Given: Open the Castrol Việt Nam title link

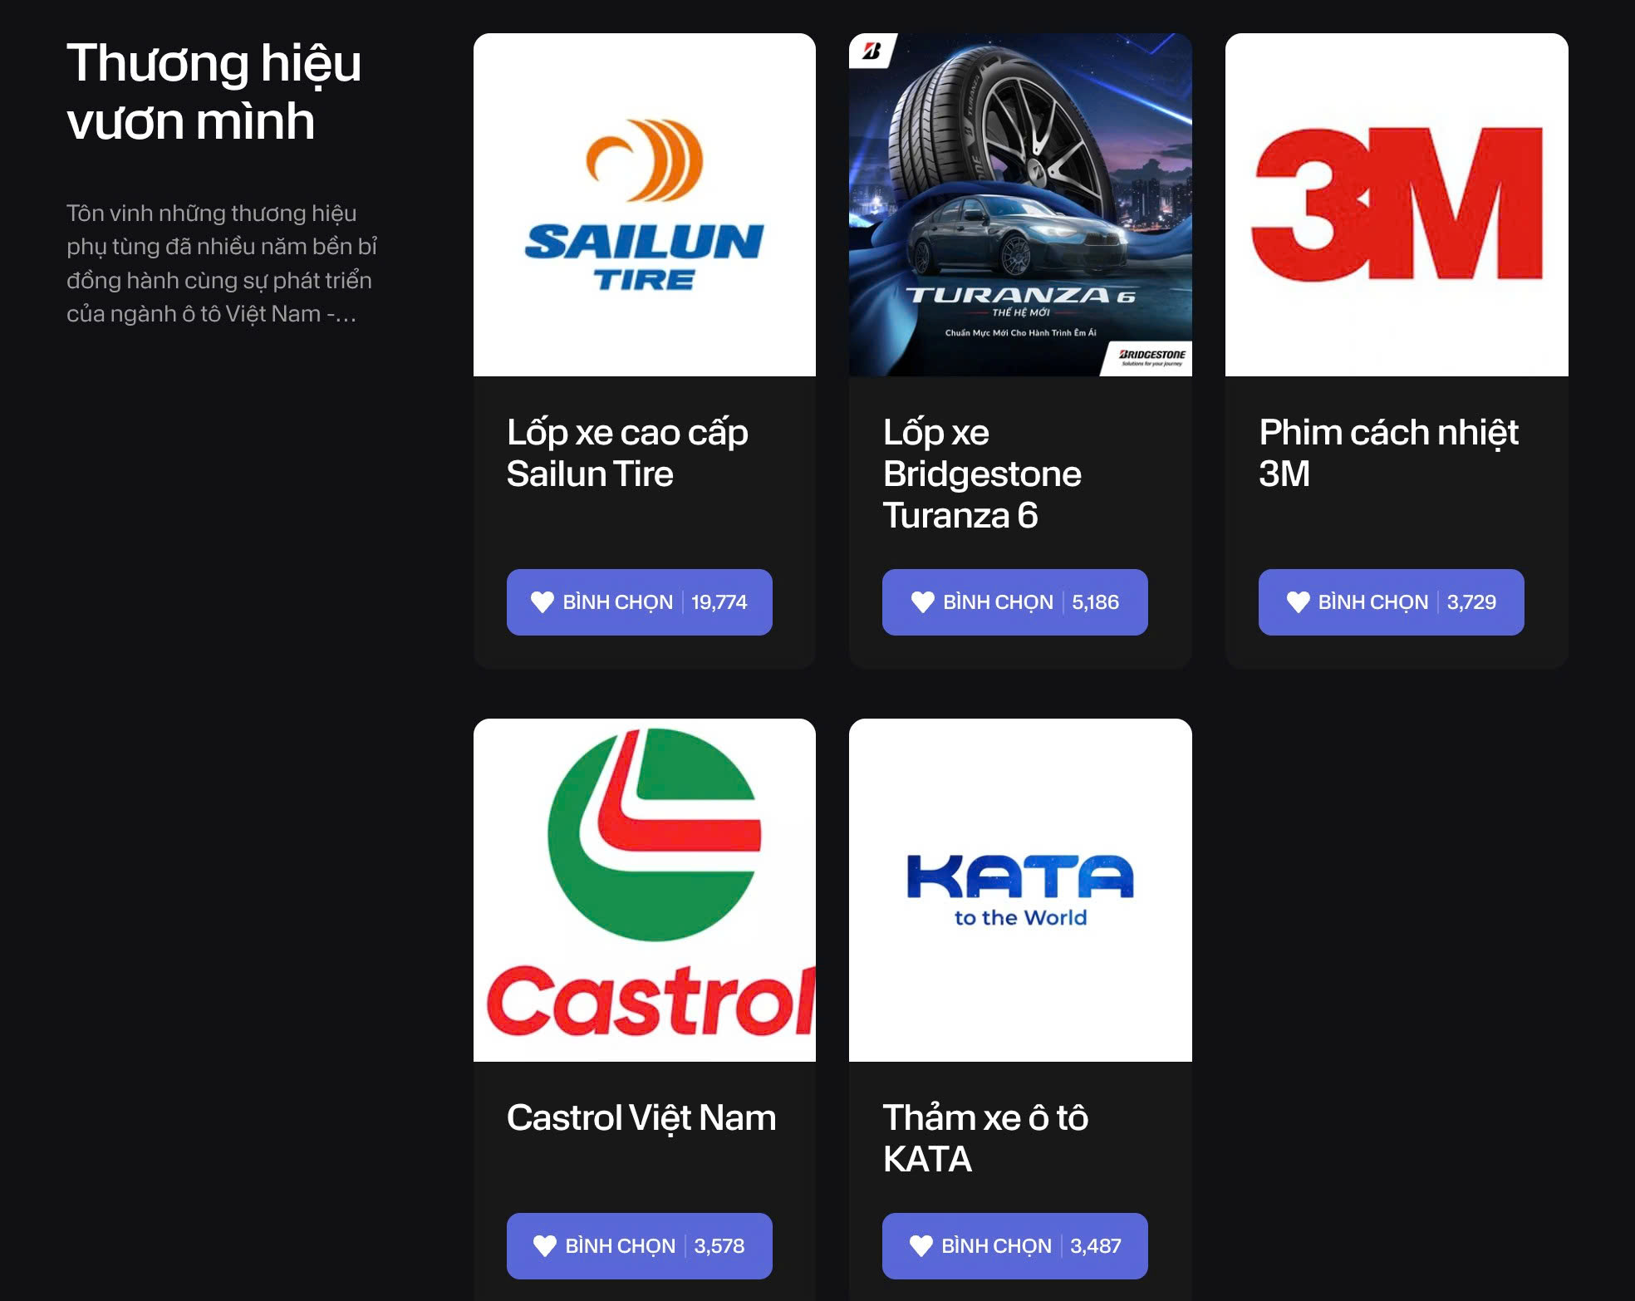Looking at the screenshot, I should [x=641, y=1118].
